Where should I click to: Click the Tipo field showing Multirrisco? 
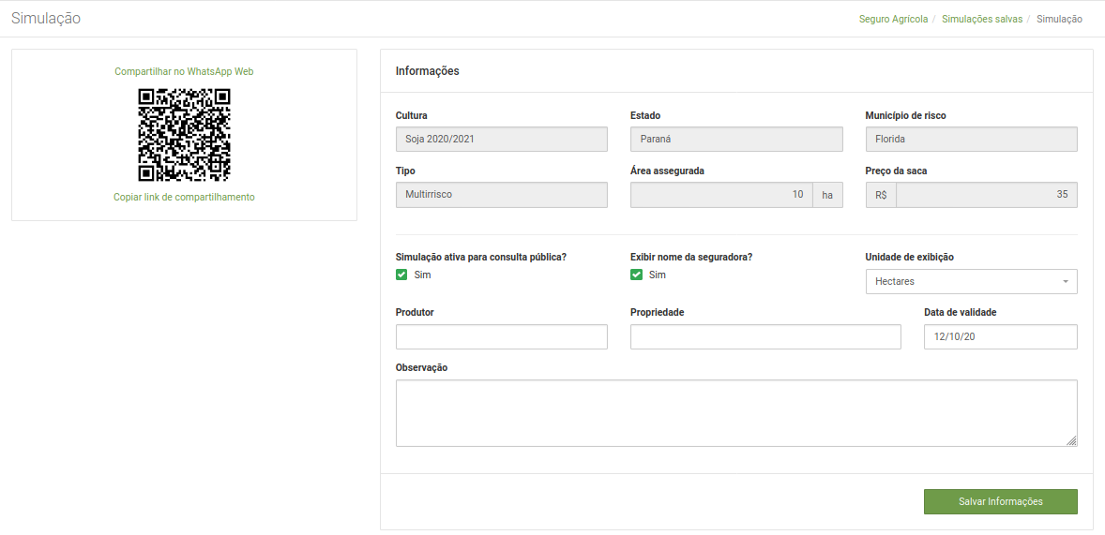(x=502, y=195)
